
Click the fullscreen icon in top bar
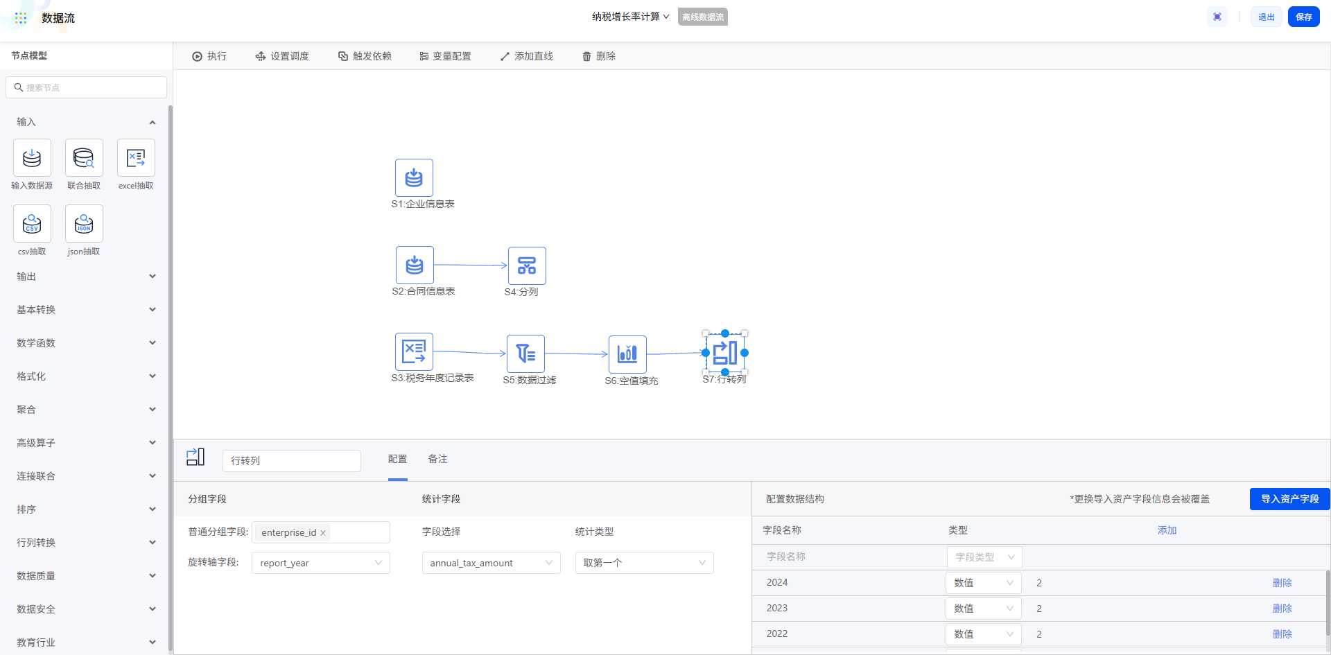click(1217, 17)
